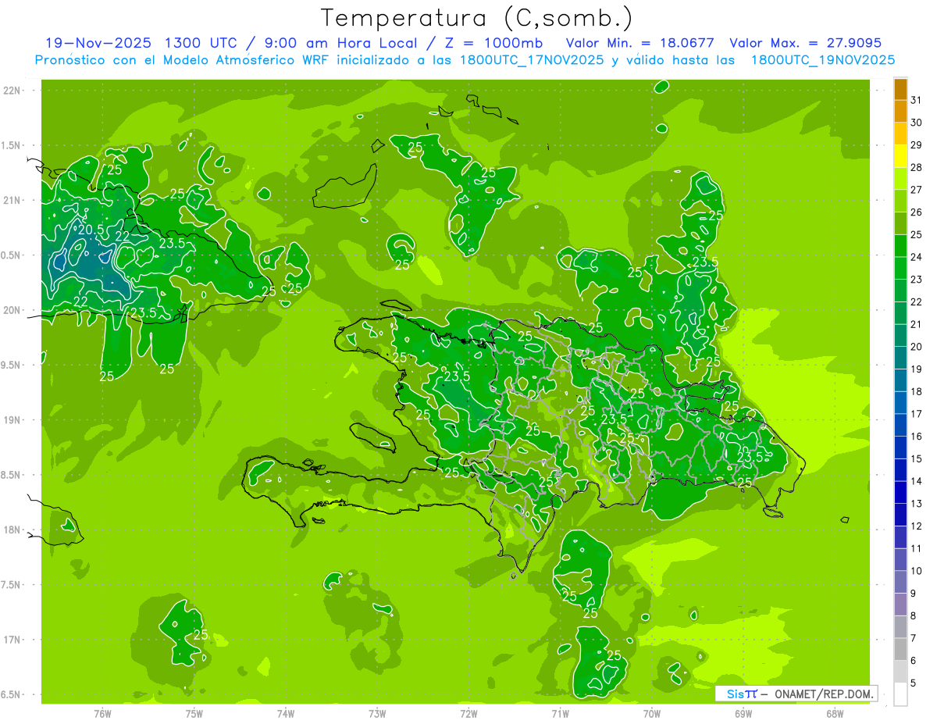This screenshot has height=724, width=937.
Task: Select the green legend swatch between 23 and 24
Action: [900, 268]
